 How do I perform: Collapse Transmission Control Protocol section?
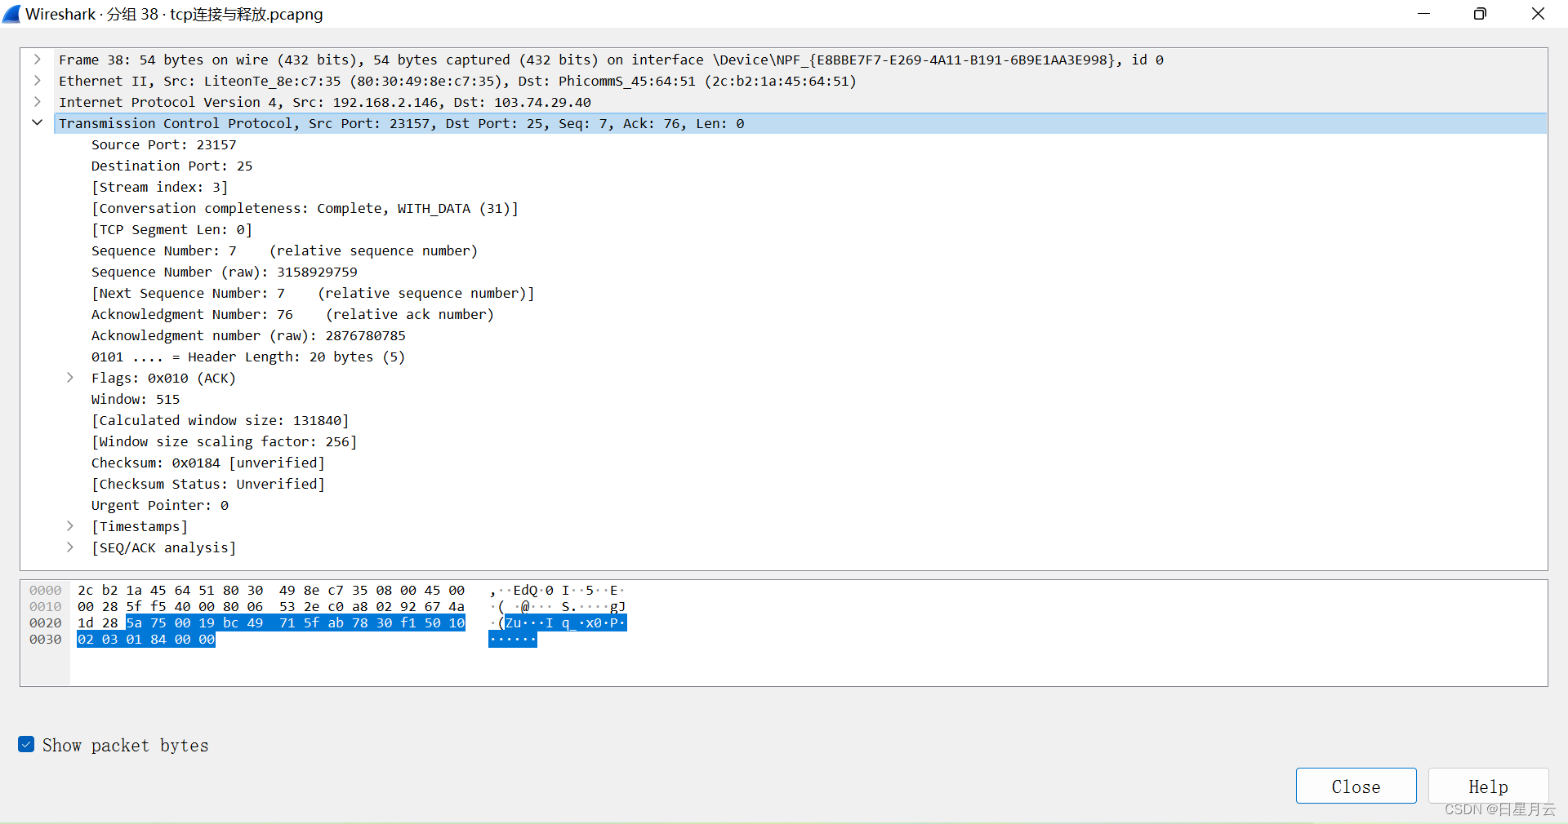coord(38,123)
